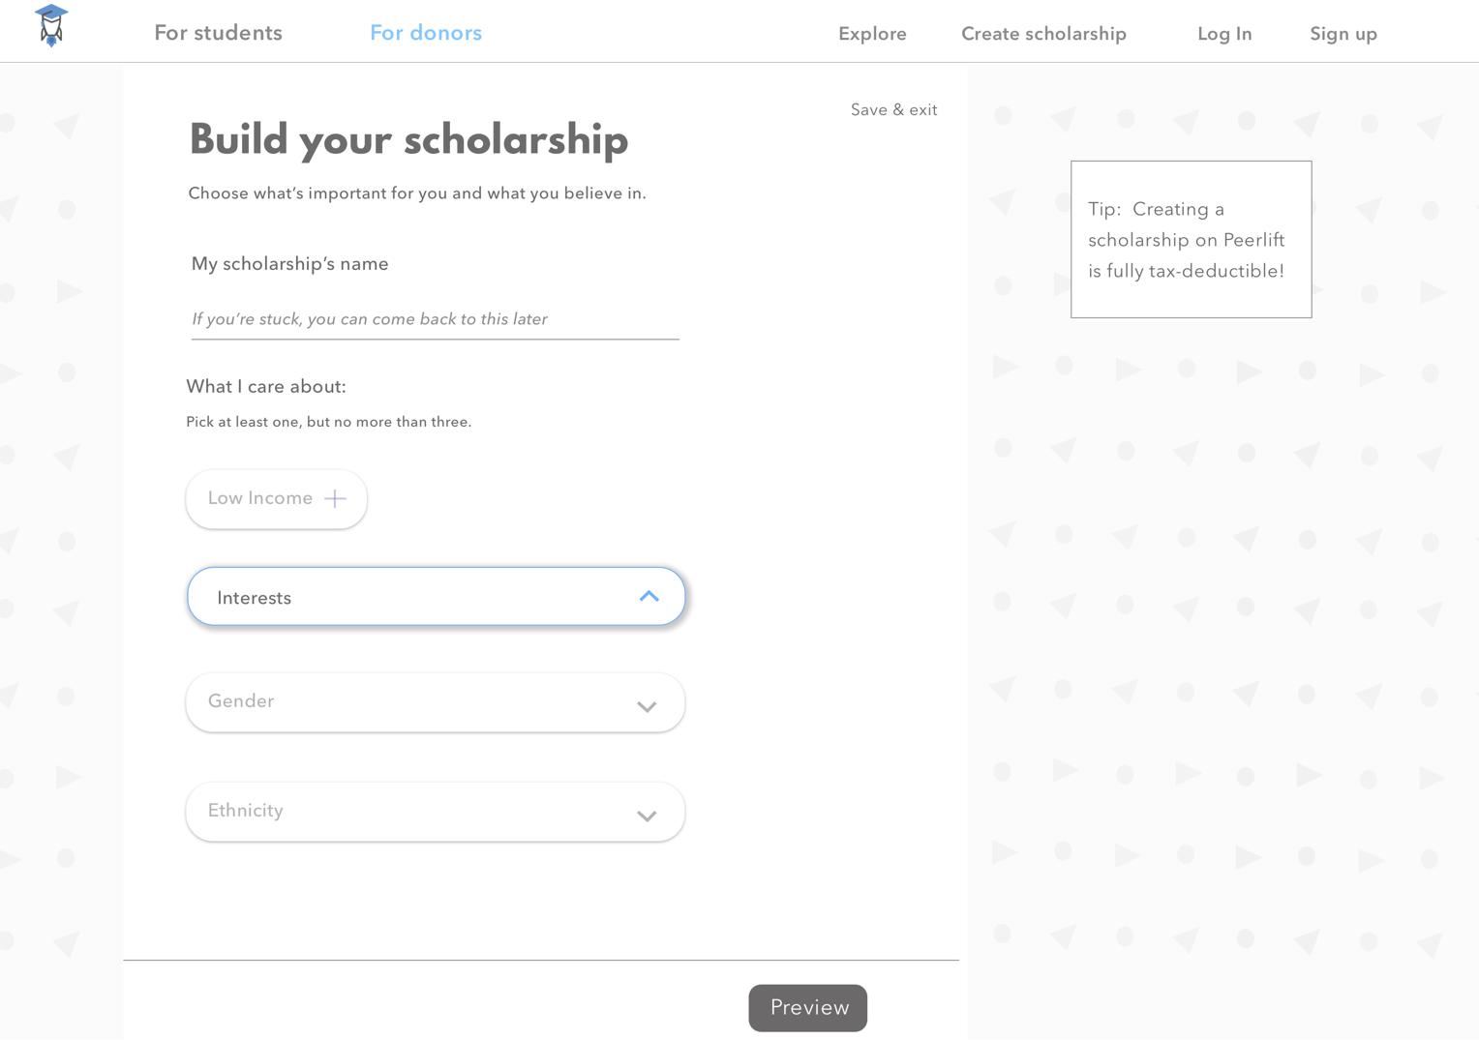Select Create scholarship in the navigation

pyautogui.click(x=1043, y=33)
